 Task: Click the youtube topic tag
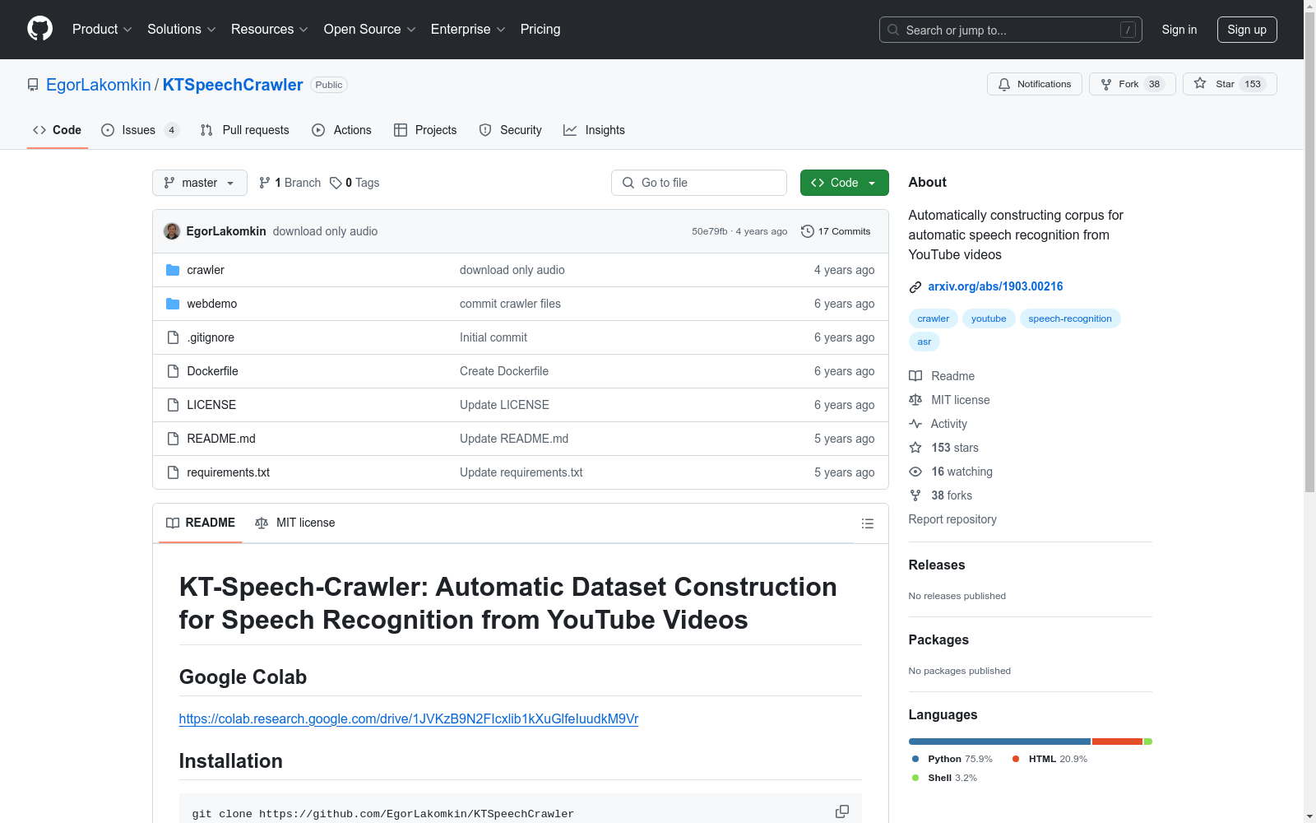(989, 319)
